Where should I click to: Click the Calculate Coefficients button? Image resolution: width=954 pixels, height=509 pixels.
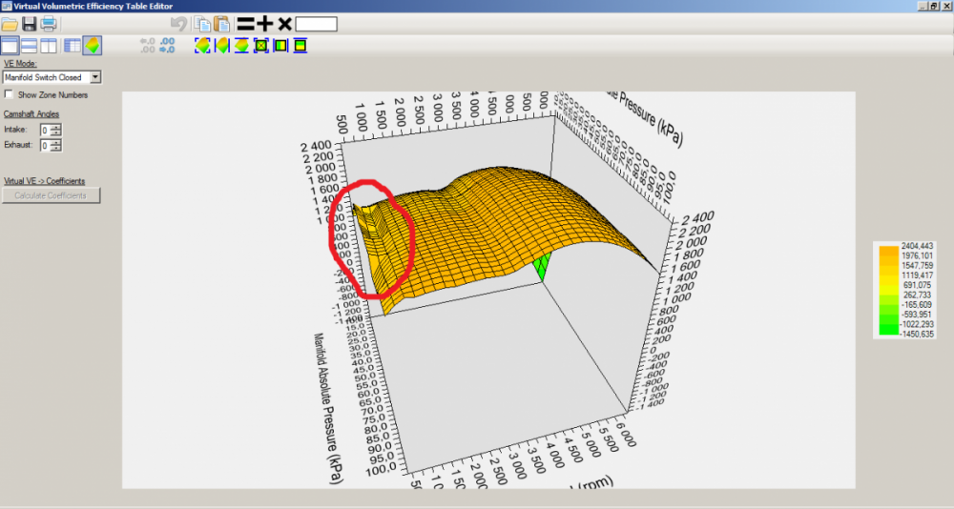pyautogui.click(x=52, y=195)
